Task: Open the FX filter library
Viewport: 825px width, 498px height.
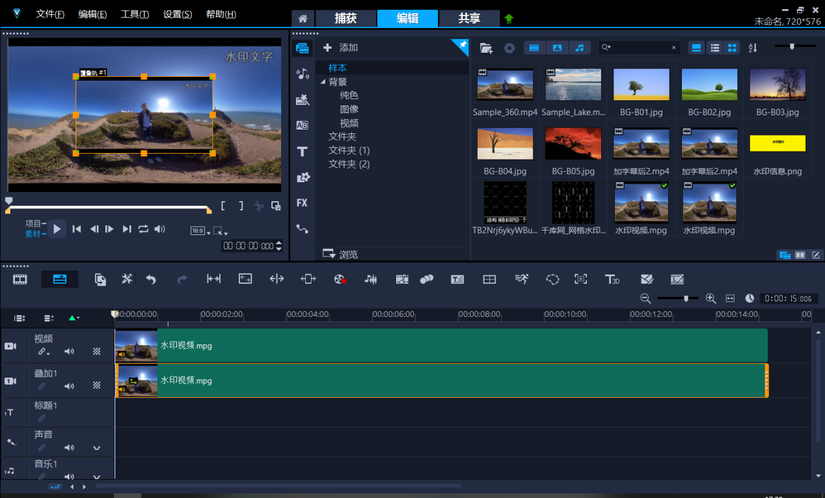Action: [x=302, y=203]
